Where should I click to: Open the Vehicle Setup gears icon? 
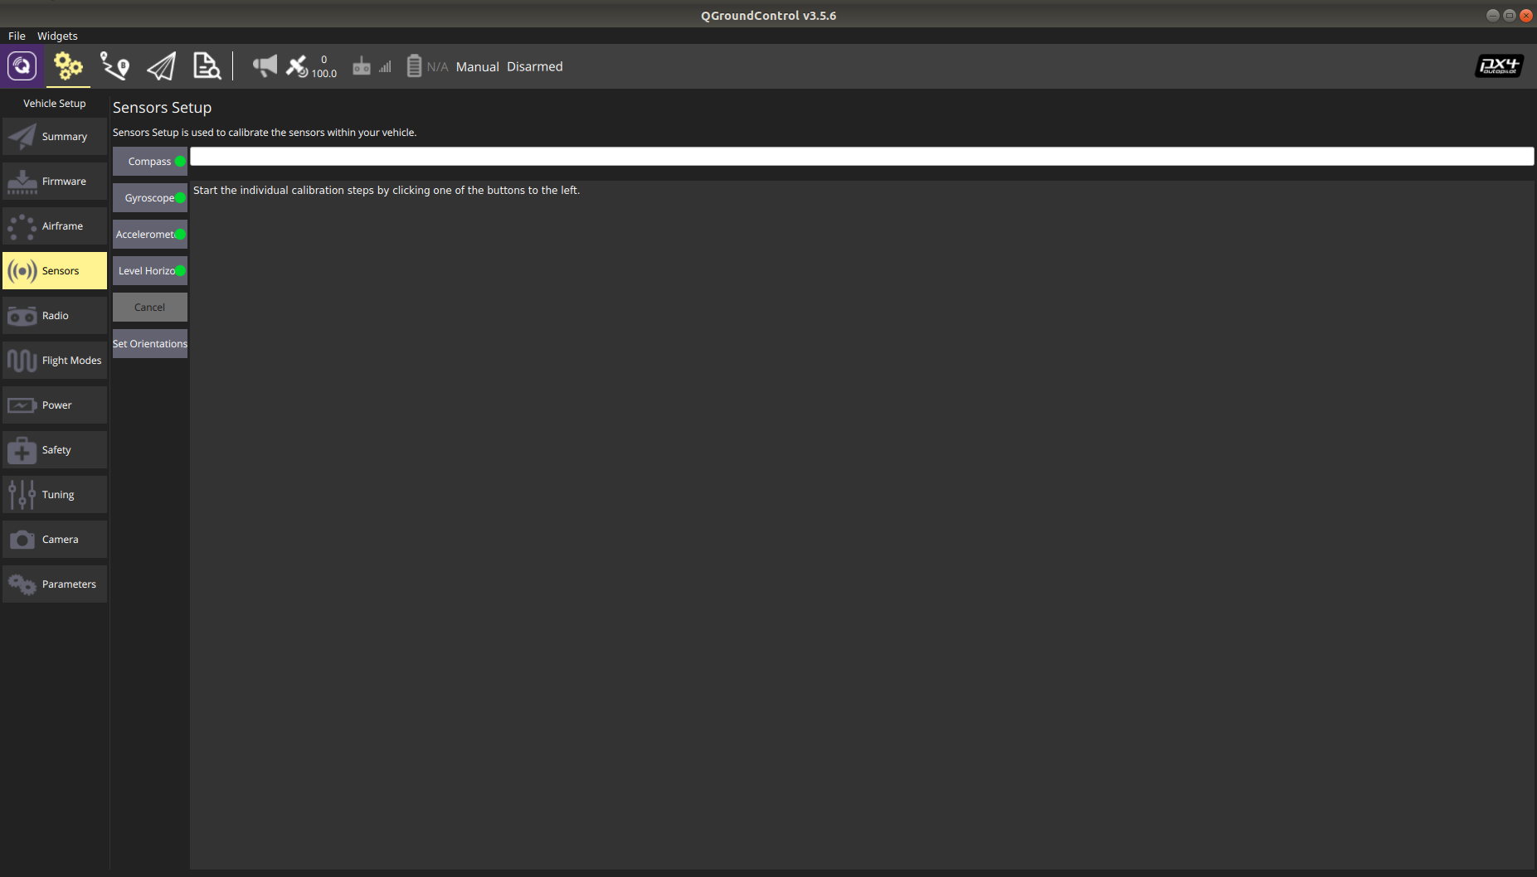(x=68, y=66)
